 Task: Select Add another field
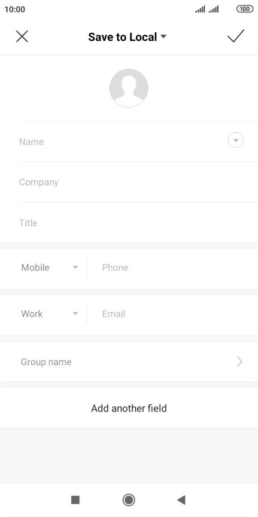coord(129,408)
